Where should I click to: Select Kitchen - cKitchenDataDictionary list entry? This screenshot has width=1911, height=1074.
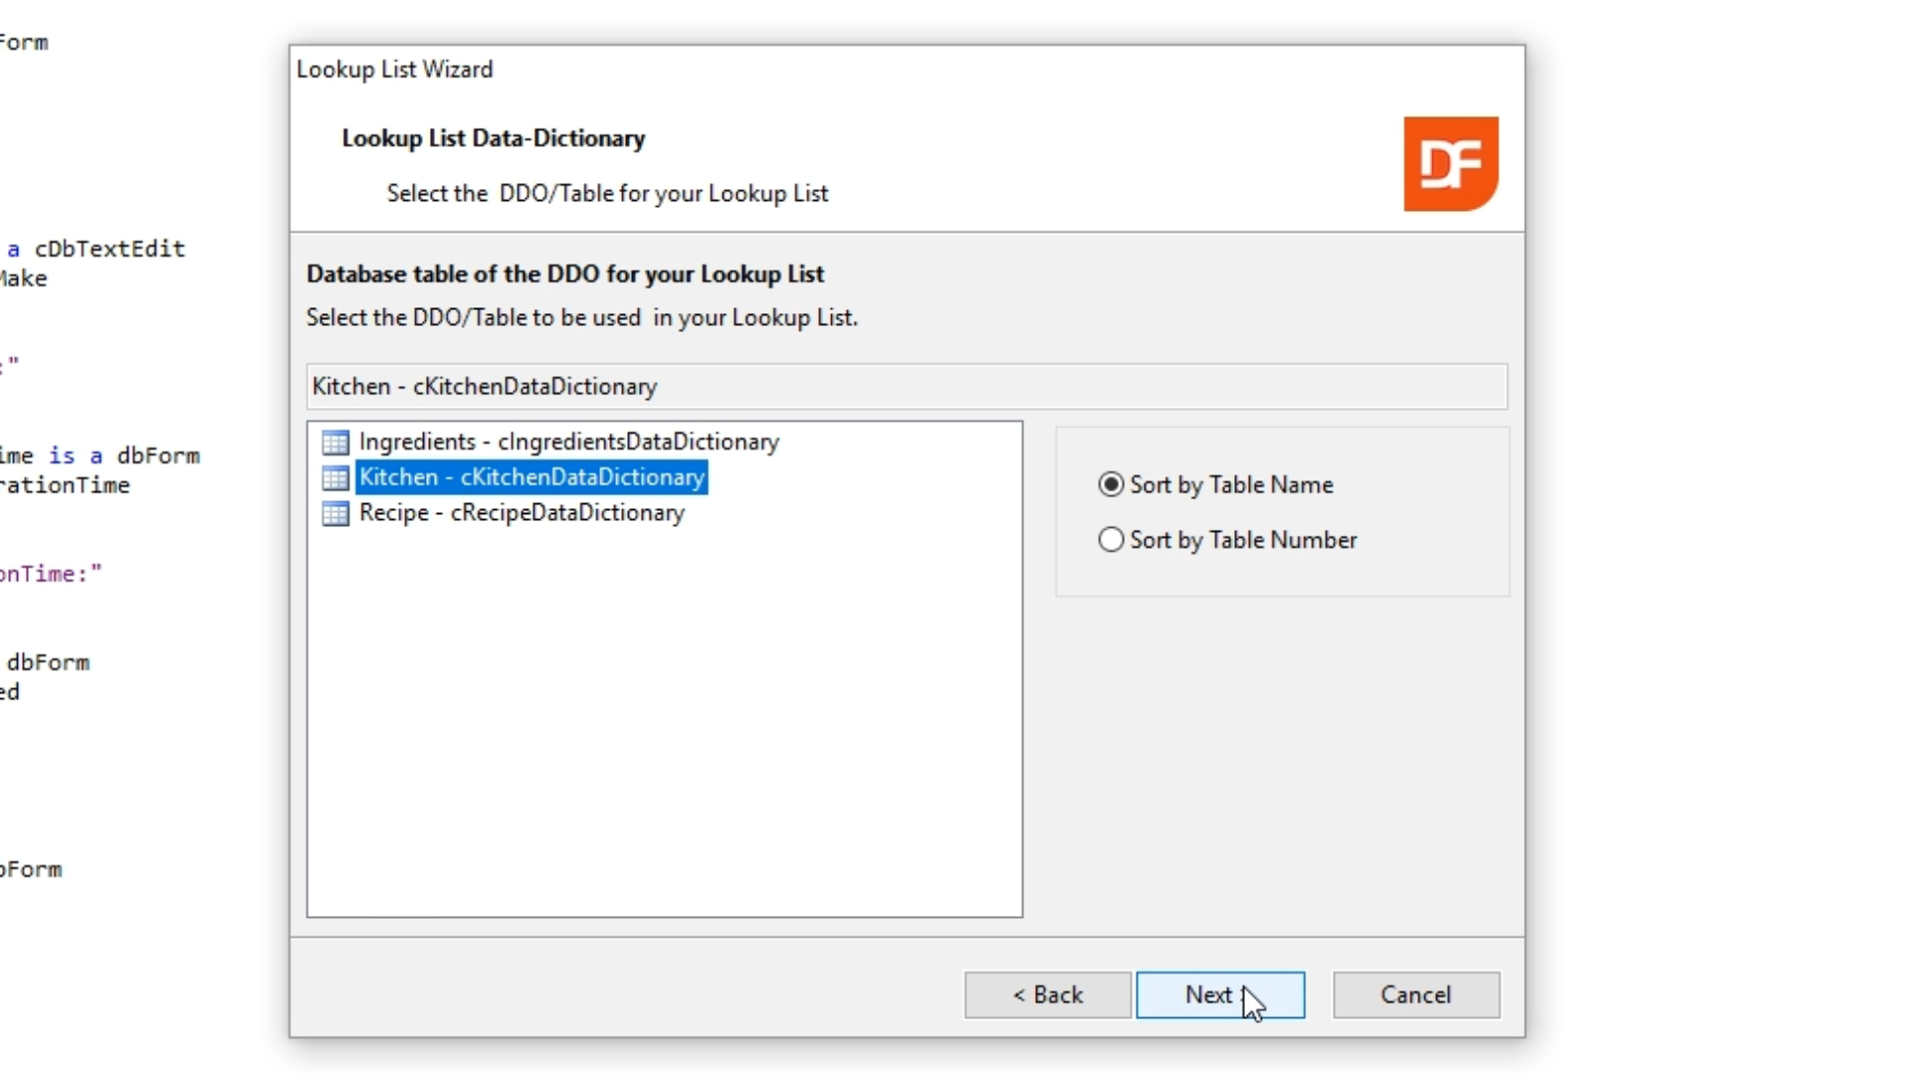531,477
